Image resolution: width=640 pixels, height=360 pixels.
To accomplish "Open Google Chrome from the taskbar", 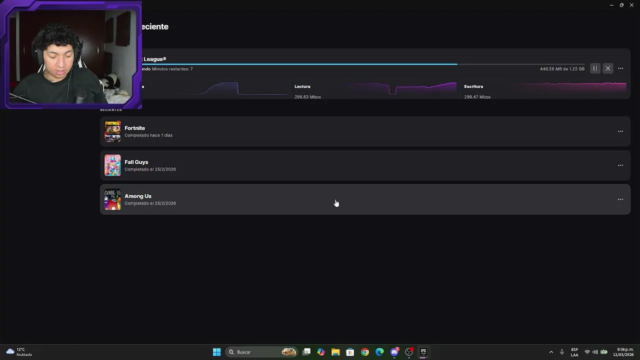I will click(x=365, y=352).
